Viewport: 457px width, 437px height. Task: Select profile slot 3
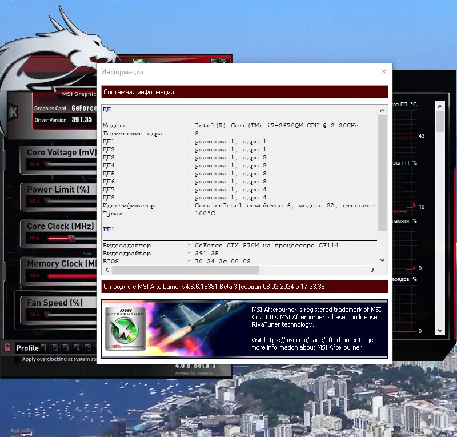click(x=67, y=348)
